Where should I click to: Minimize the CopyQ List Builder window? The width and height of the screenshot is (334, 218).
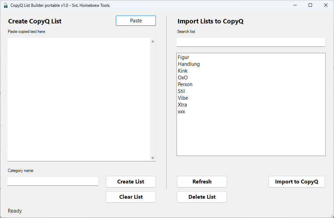point(295,5)
